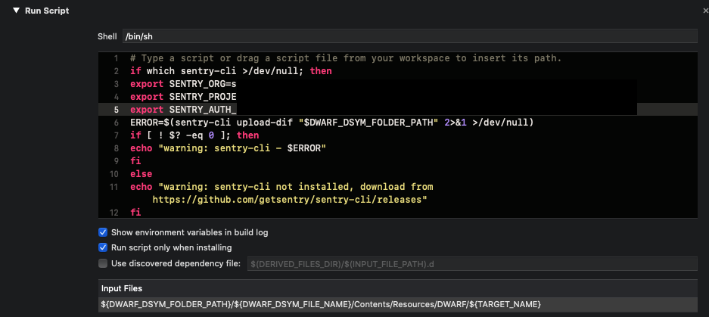Click the export SENTRY_ORG line
709x317 pixels.
click(x=183, y=84)
